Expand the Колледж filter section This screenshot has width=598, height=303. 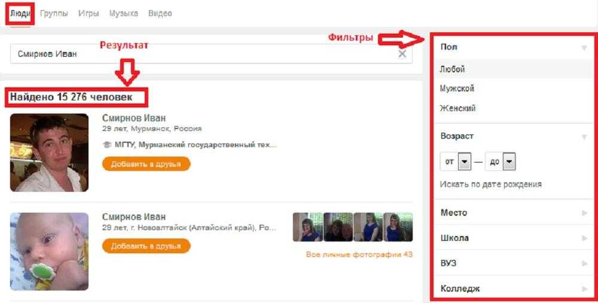(514, 289)
